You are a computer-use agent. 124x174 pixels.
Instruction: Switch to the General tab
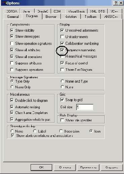(x=13, y=17)
